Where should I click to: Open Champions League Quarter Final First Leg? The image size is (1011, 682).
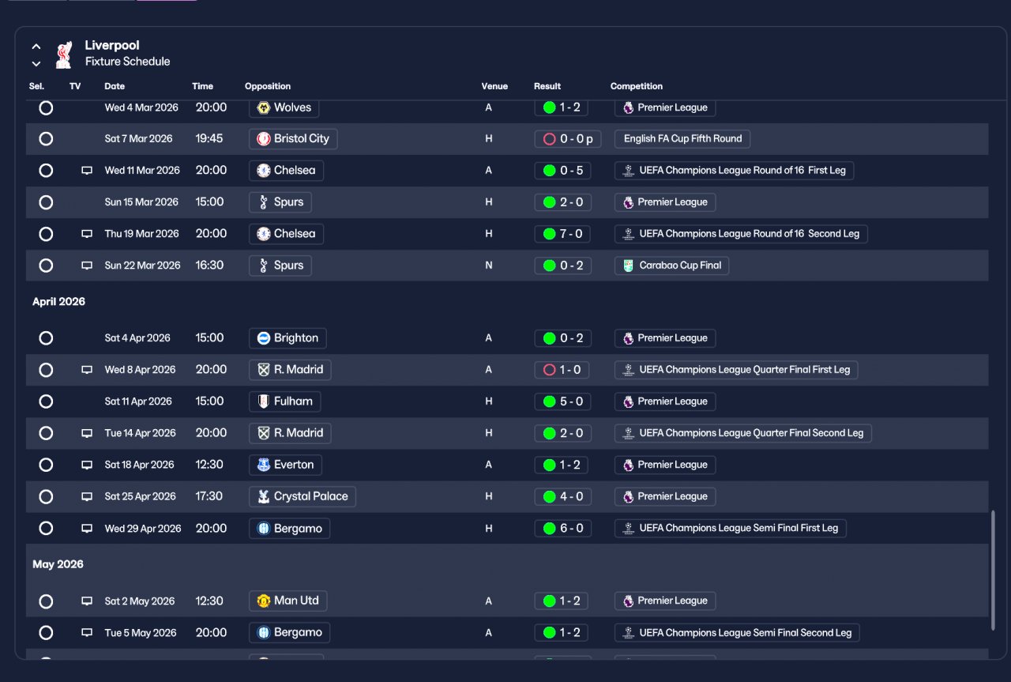click(736, 370)
